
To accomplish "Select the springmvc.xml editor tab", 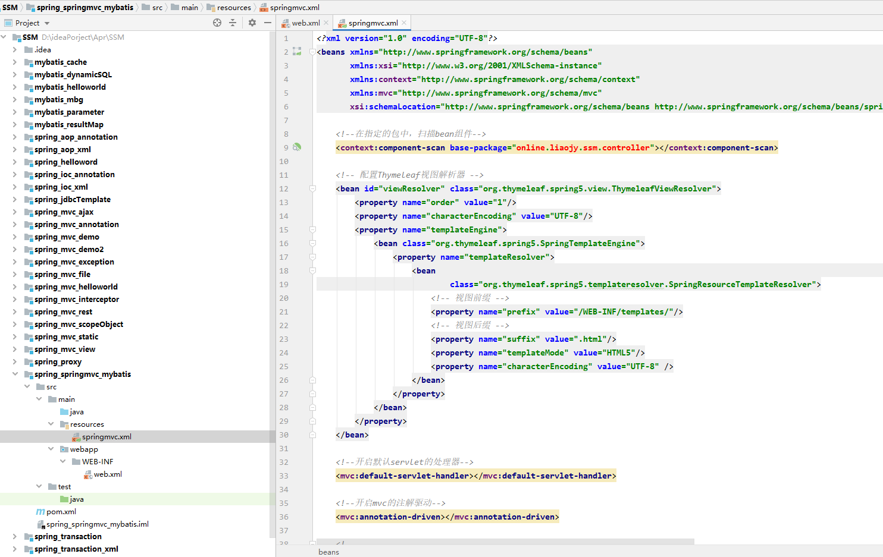I will click(x=373, y=23).
